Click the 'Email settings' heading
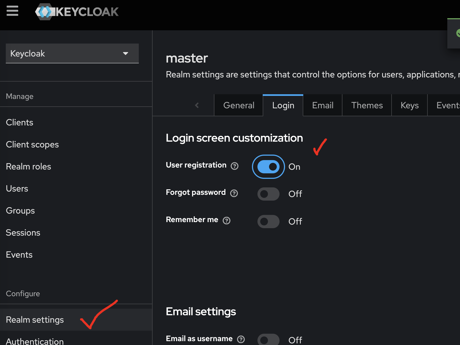Image resolution: width=460 pixels, height=345 pixels. coord(201,312)
